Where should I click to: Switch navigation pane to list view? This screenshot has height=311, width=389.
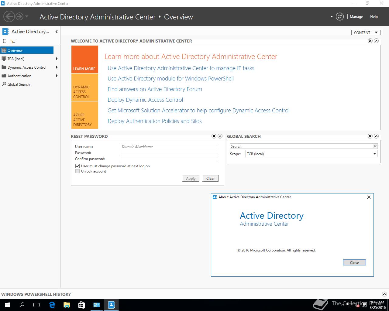pyautogui.click(x=4, y=41)
